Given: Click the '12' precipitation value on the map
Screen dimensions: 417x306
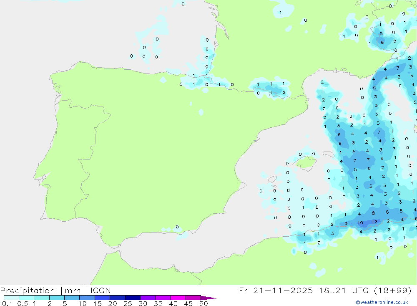Looking at the screenshot, I should [x=374, y=222].
